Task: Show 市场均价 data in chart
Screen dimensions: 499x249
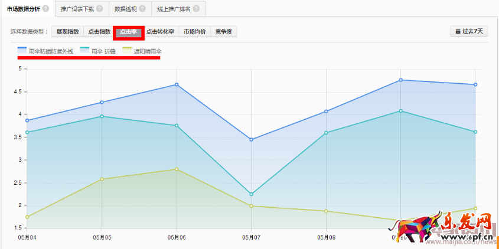Action: point(194,31)
